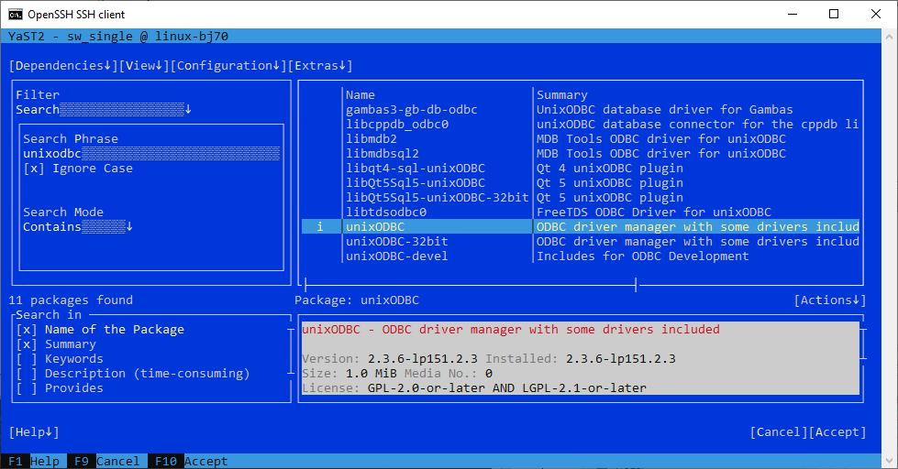Enable the Provides search checkbox
Image resolution: width=898 pixels, height=469 pixels.
(x=60, y=387)
